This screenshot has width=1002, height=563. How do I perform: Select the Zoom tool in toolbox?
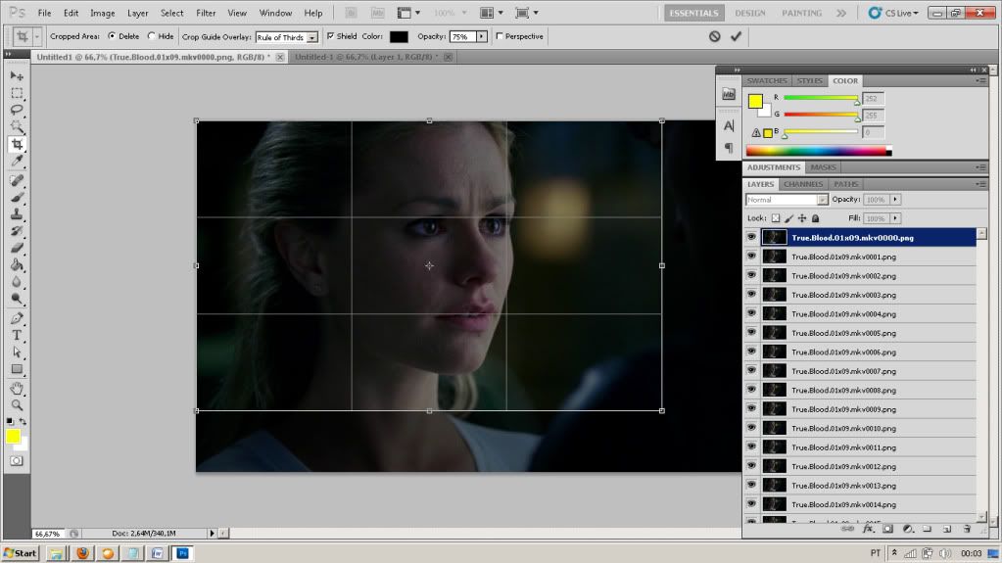[17, 404]
